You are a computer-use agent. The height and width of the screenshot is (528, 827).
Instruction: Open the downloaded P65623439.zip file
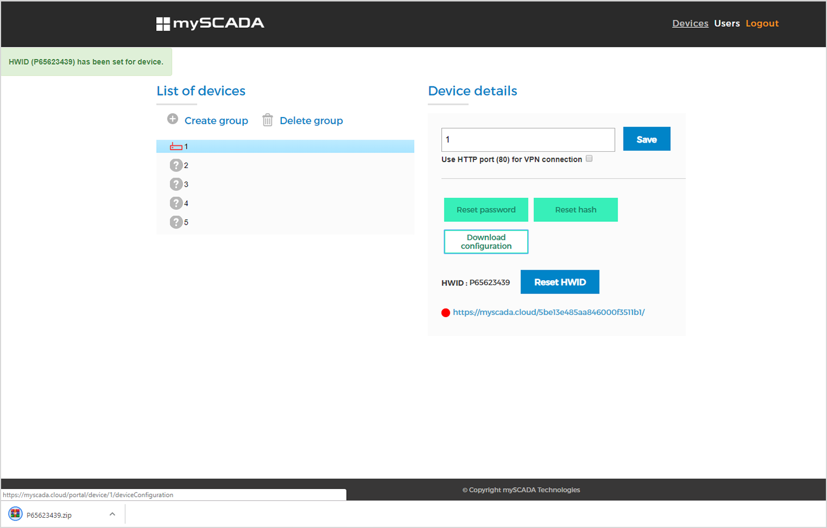49,515
